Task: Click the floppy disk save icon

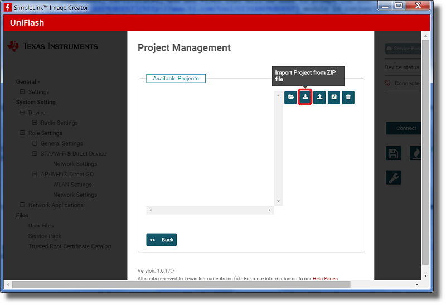Action: coord(394,154)
